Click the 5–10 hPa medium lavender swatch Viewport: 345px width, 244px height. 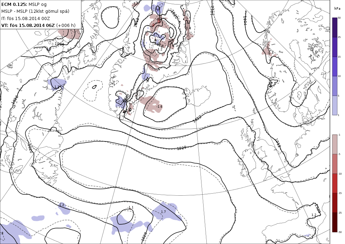334,86
